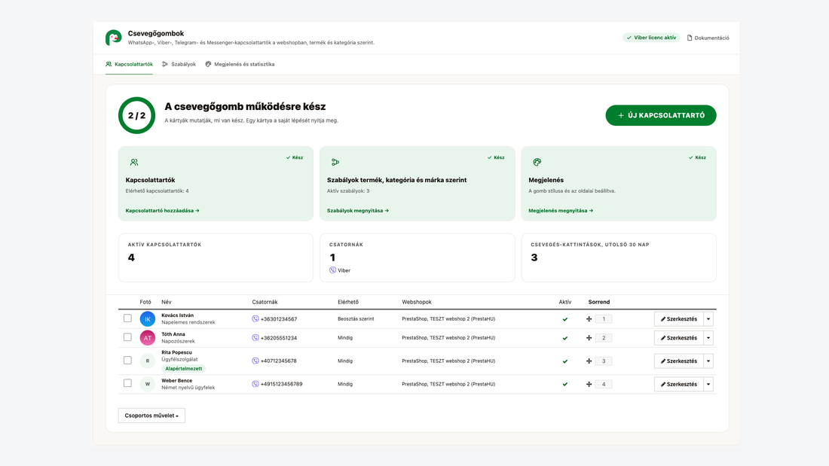
Task: Click the Csevegőgombok parrot logo icon
Action: [x=113, y=38]
